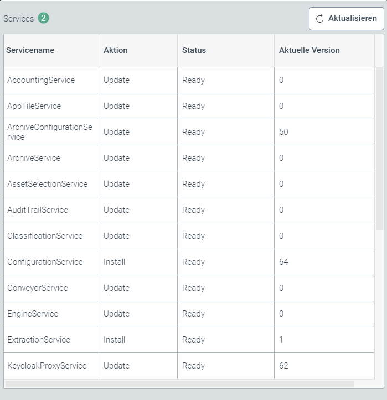Sort by Aktion column header
Screen dimensions: 387x400
[116, 50]
